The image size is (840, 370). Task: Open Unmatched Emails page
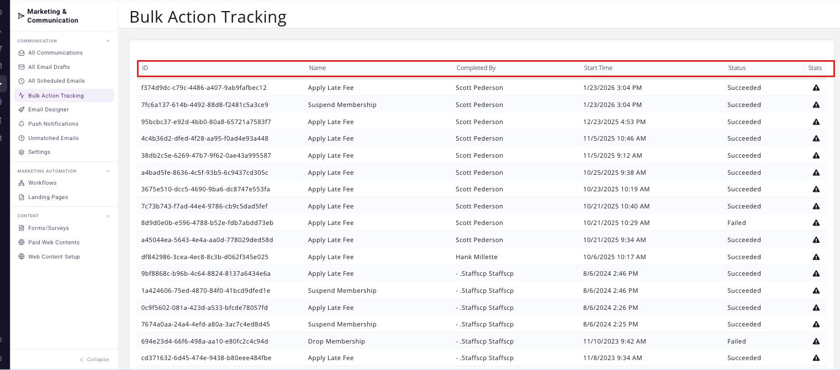54,138
